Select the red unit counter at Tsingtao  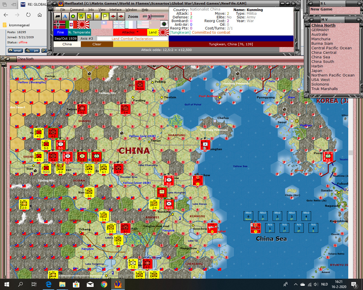pos(205,145)
